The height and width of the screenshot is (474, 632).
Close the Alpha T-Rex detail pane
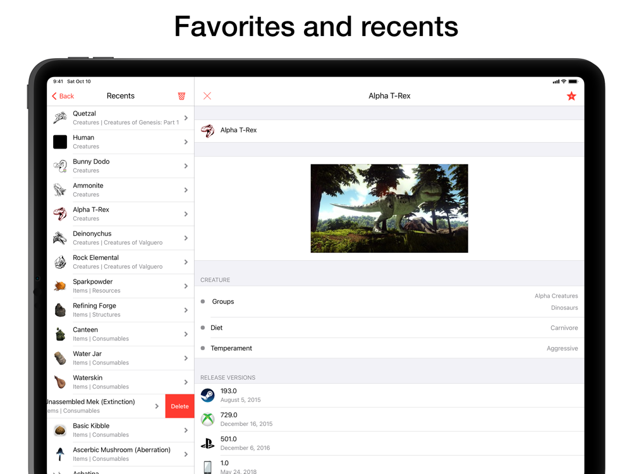pos(207,96)
